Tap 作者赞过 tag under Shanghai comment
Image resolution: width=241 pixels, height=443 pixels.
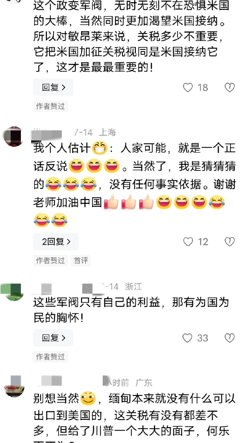[x=50, y=260]
